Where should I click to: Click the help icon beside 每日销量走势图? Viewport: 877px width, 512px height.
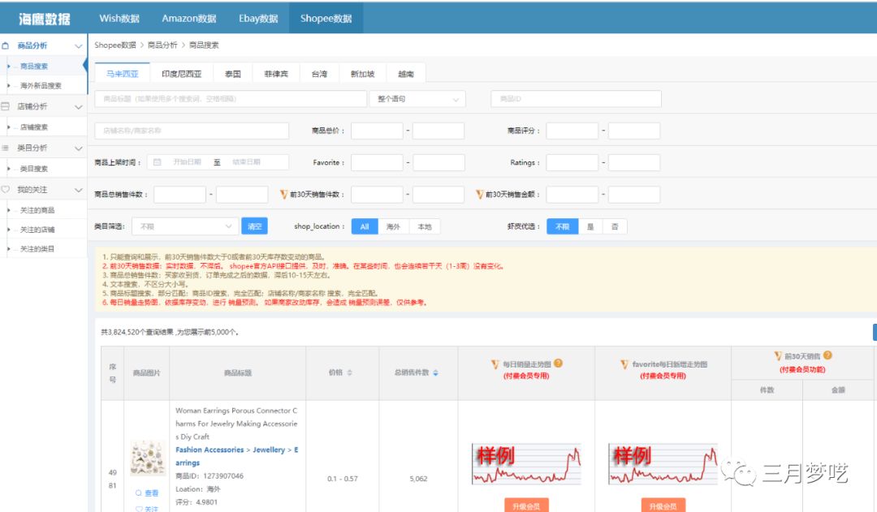pyautogui.click(x=558, y=364)
